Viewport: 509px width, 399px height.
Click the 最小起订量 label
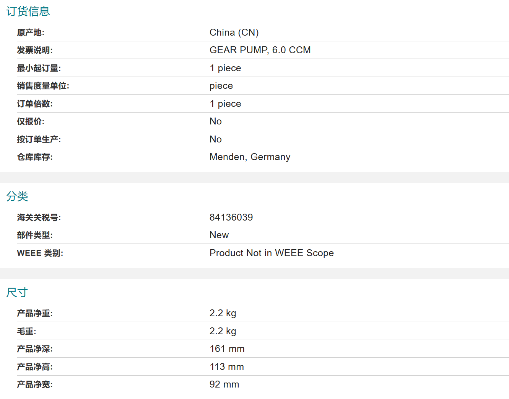(x=39, y=68)
